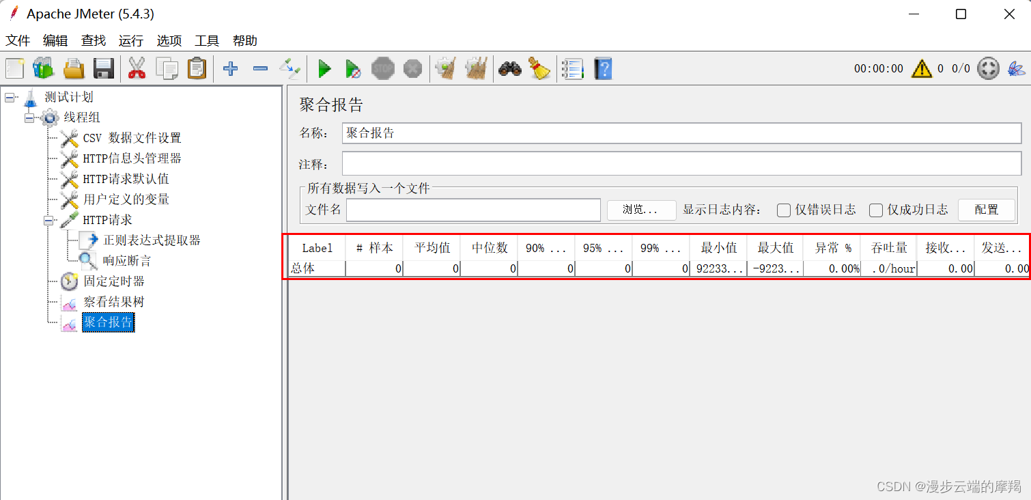Open Search with binoculars icon
Image resolution: width=1031 pixels, height=500 pixels.
pos(509,68)
